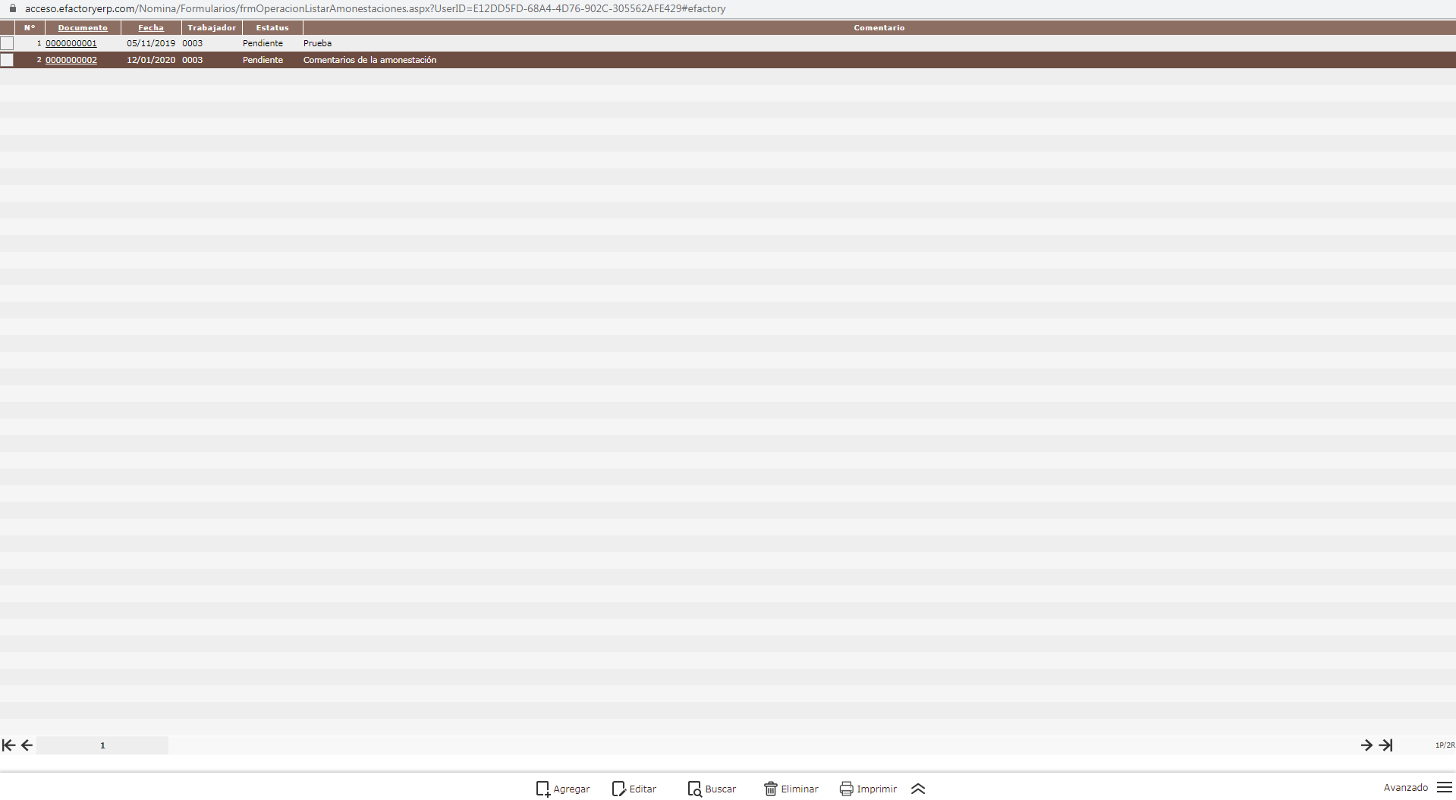Click the page number field
This screenshot has height=800, width=1456.
(102, 745)
